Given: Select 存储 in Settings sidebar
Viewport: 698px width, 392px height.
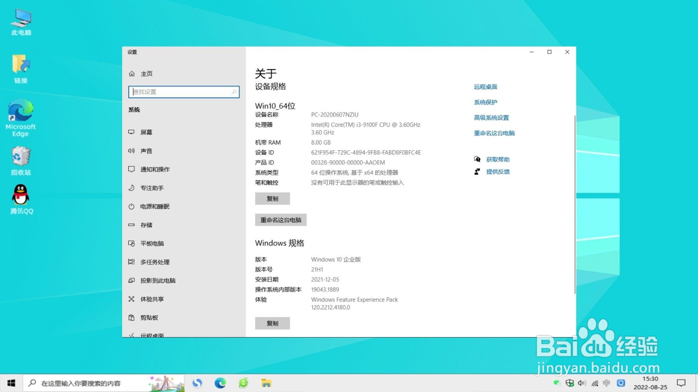Looking at the screenshot, I should (x=184, y=225).
